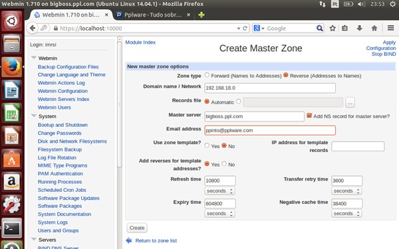Click the records file browse button
Viewport: 399px width, 249px height.
click(x=350, y=102)
